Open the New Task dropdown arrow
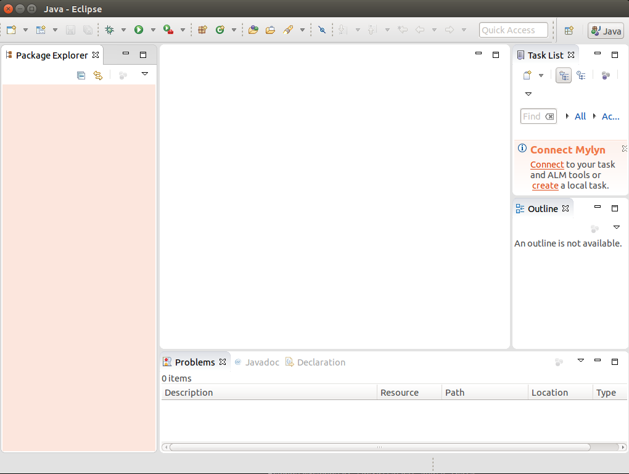Screen dimensions: 629x474 (541, 75)
